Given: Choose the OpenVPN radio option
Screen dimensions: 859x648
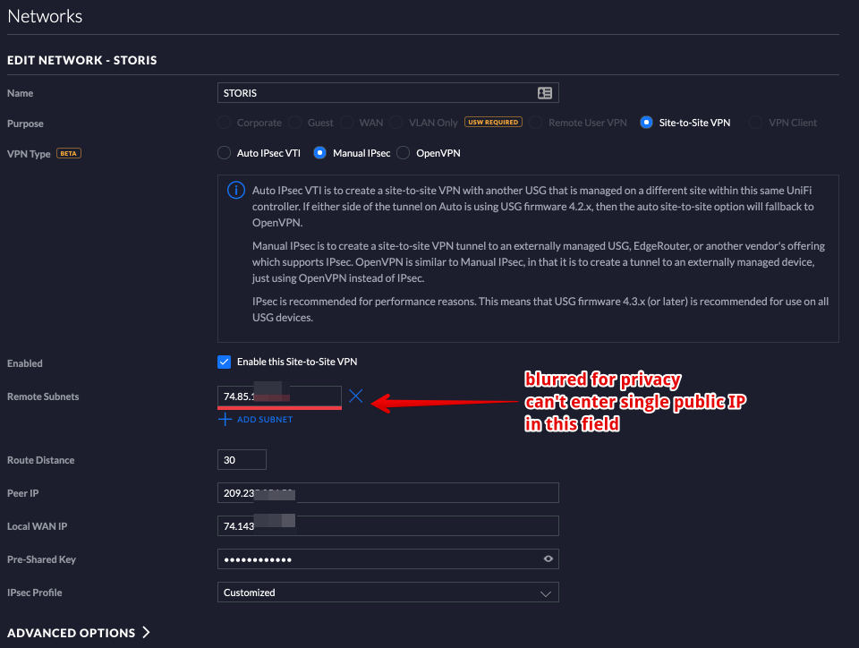Looking at the screenshot, I should point(402,153).
